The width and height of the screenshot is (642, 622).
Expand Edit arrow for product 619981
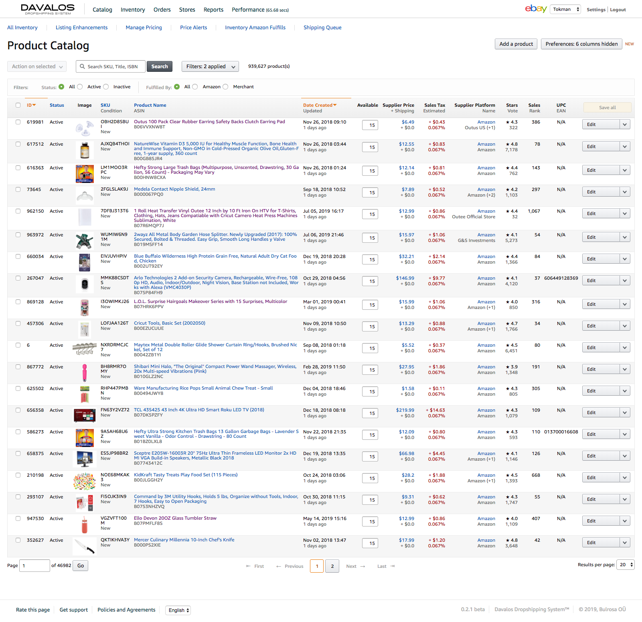point(625,124)
